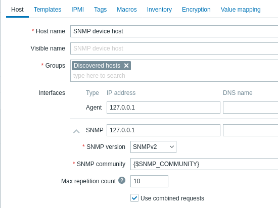Edit the Agent IP address field
The image size is (278, 208).
click(163, 108)
